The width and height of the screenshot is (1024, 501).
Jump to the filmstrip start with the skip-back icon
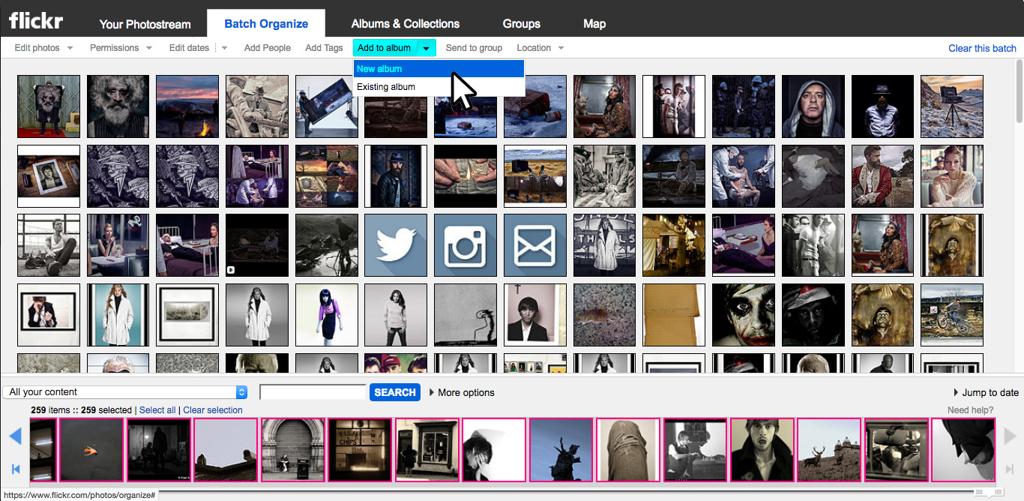(x=16, y=470)
